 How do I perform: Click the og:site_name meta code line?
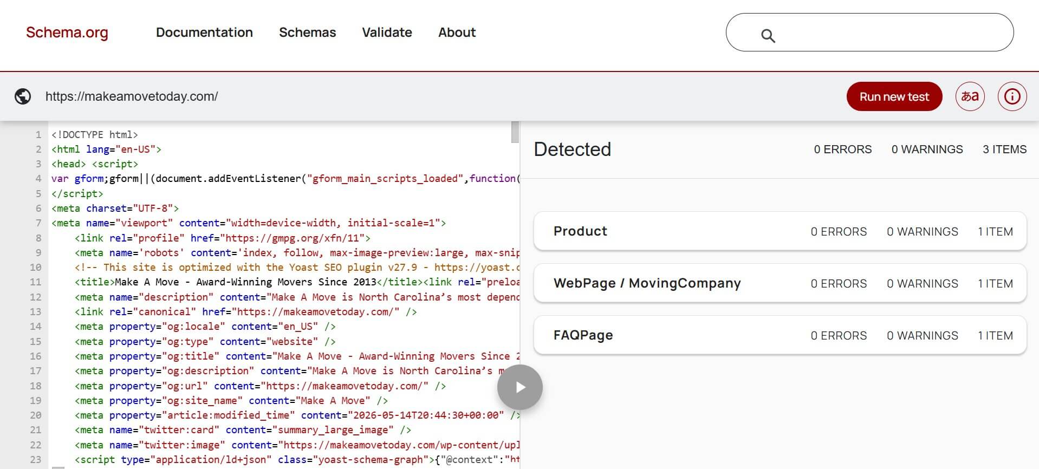[x=231, y=401]
